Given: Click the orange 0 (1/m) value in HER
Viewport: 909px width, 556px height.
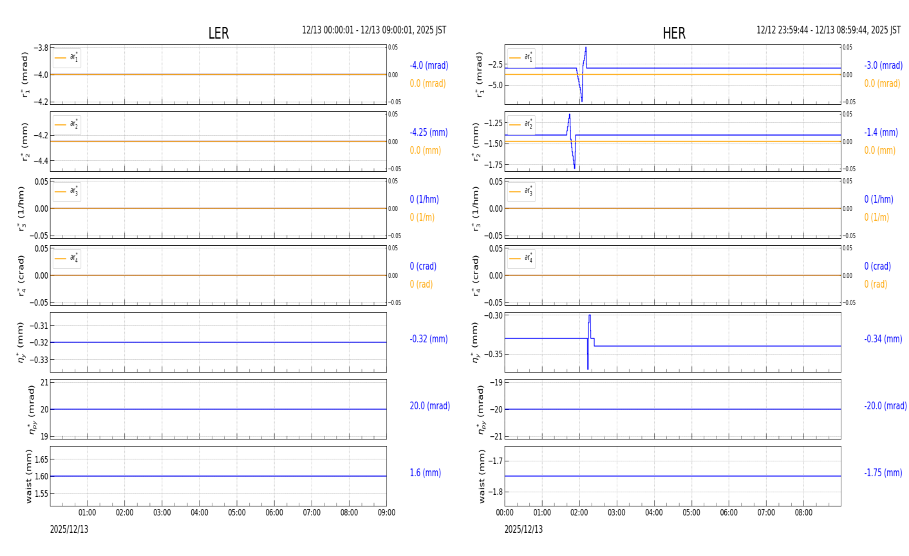Looking at the screenshot, I should coord(877,218).
